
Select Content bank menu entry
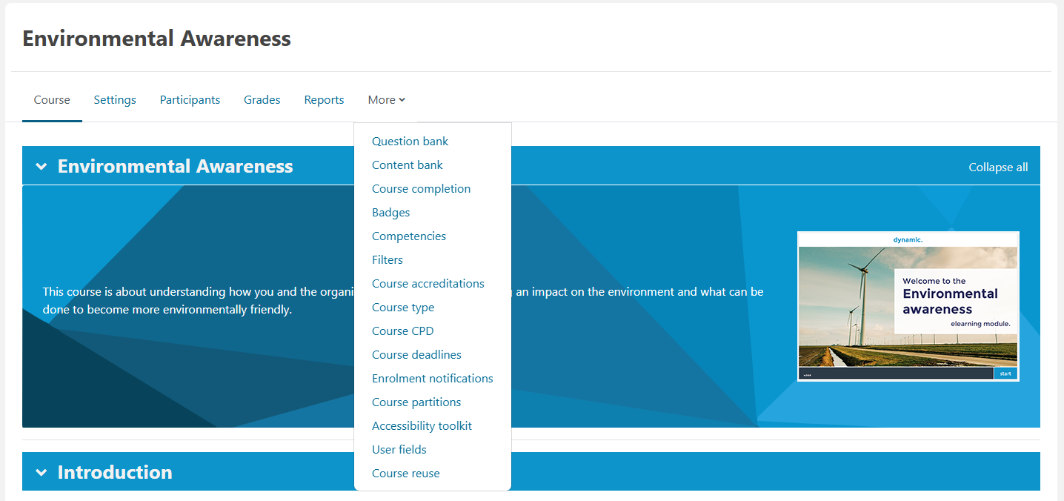(408, 165)
